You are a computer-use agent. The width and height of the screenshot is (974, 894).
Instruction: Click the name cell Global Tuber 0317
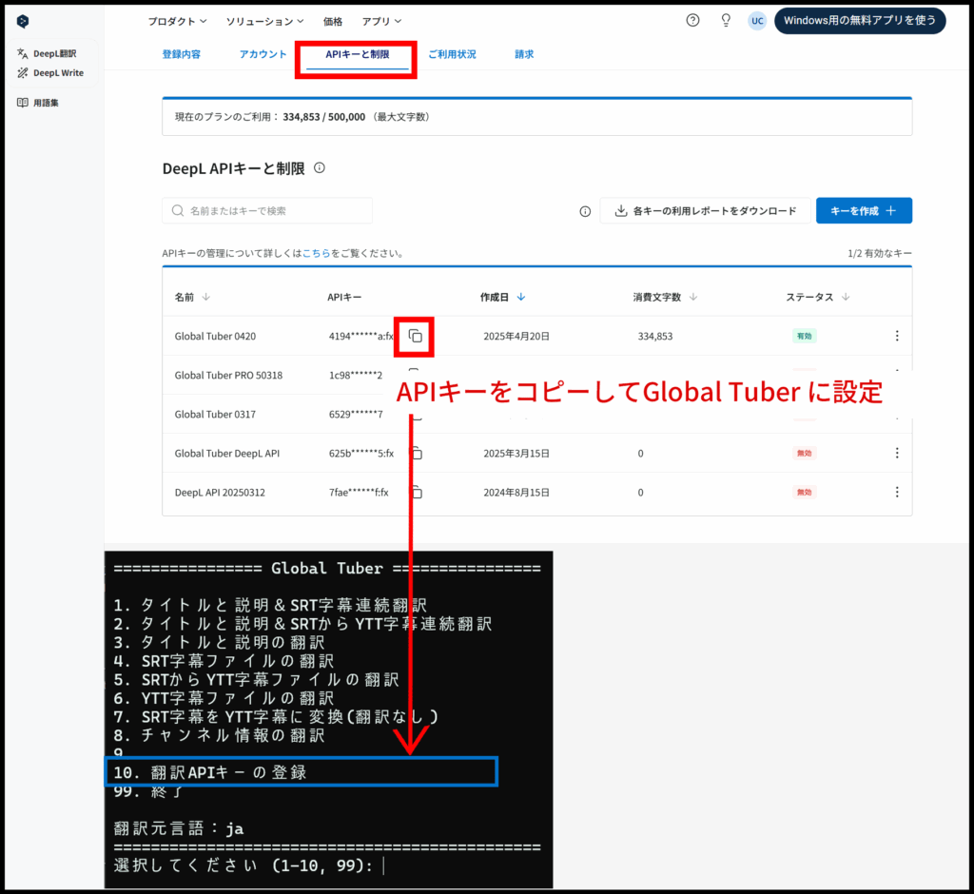[215, 415]
